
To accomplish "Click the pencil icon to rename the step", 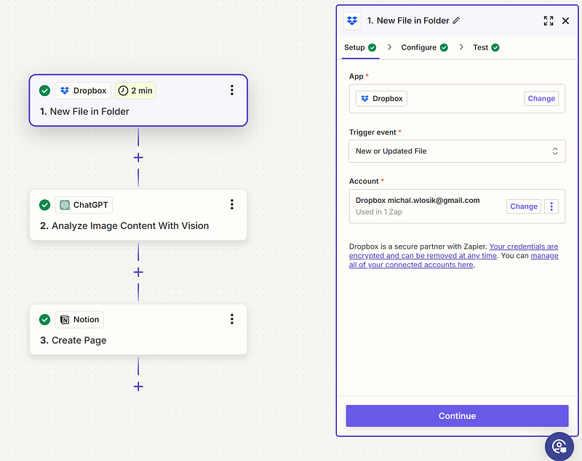I will [x=456, y=21].
